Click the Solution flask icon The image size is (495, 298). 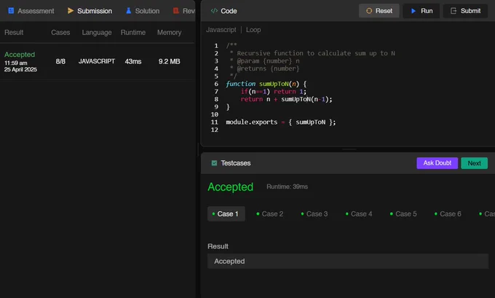[x=129, y=11]
